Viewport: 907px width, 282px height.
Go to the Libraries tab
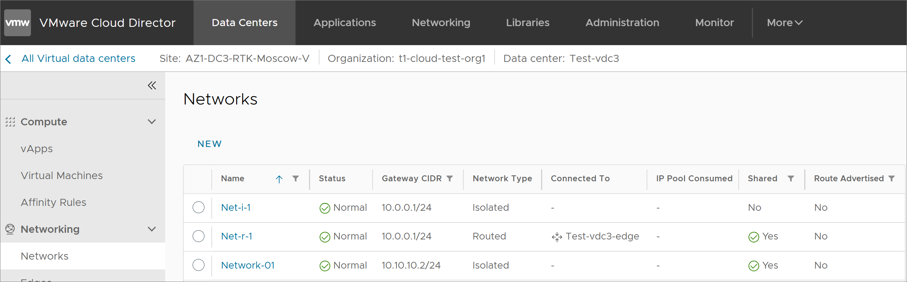(528, 23)
